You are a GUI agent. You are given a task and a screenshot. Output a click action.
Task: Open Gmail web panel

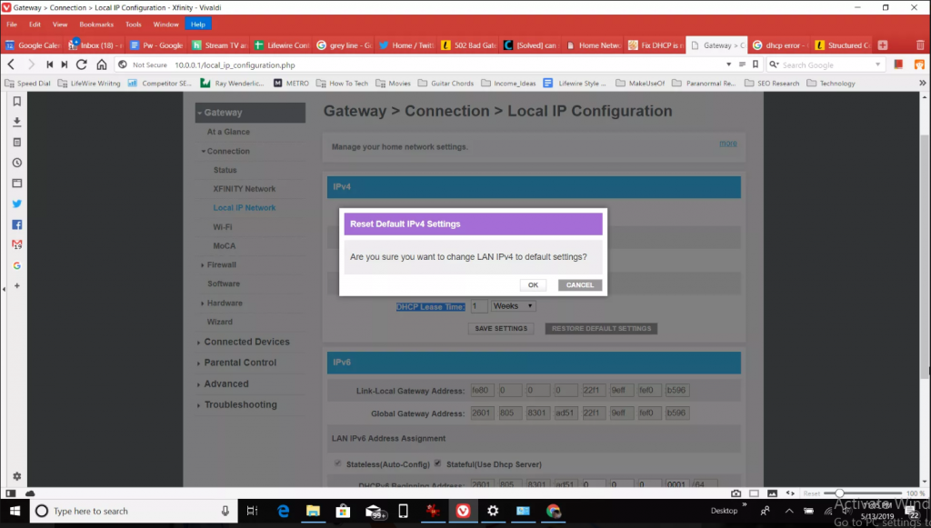16,244
